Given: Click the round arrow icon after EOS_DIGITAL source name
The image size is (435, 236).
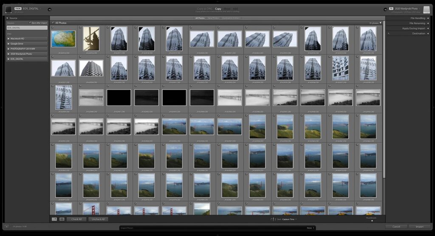Looking at the screenshot, I should pyautogui.click(x=49, y=9).
